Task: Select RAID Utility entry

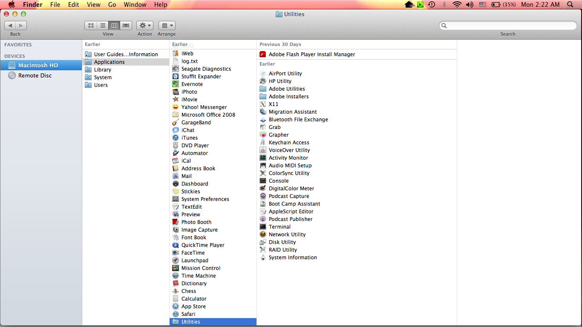Action: pyautogui.click(x=357, y=250)
